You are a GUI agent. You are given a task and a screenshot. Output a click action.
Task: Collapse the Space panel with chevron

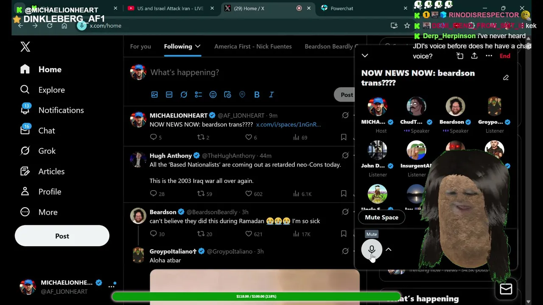(365, 55)
